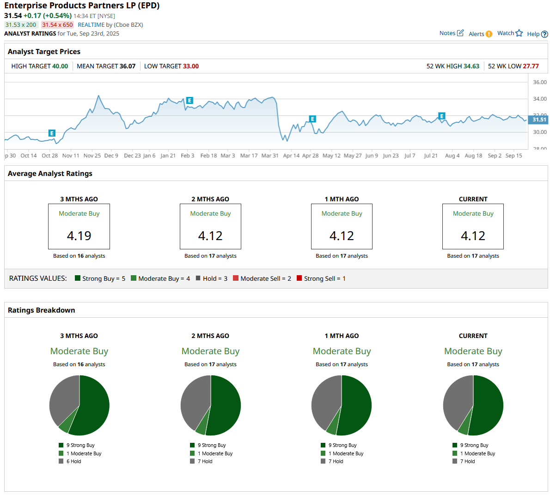Click the Strong Buy = 5 legend swatch
The height and width of the screenshot is (495, 550).
click(78, 278)
